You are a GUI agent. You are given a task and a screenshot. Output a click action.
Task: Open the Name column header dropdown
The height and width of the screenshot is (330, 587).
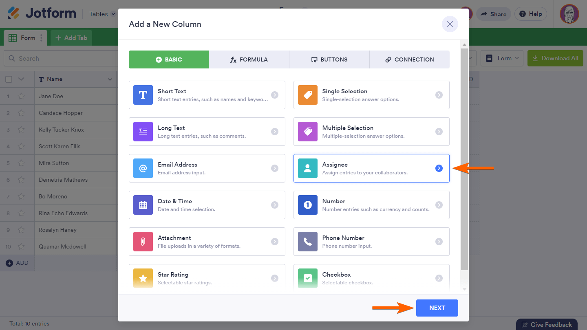coord(110,79)
